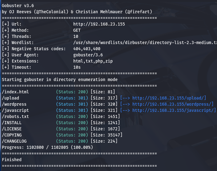Screen dimensions: 217x171
Task: Click Size 1672 on the /LICENSE row
Action: [105, 129]
